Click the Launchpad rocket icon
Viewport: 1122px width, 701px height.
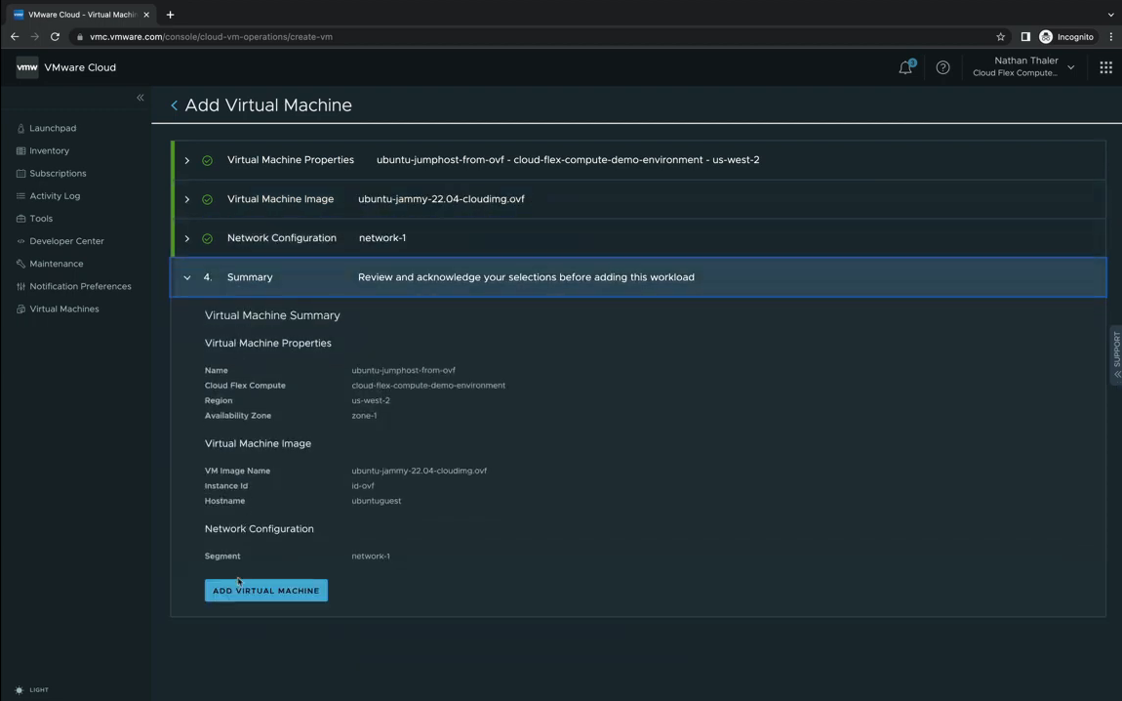[x=20, y=128]
